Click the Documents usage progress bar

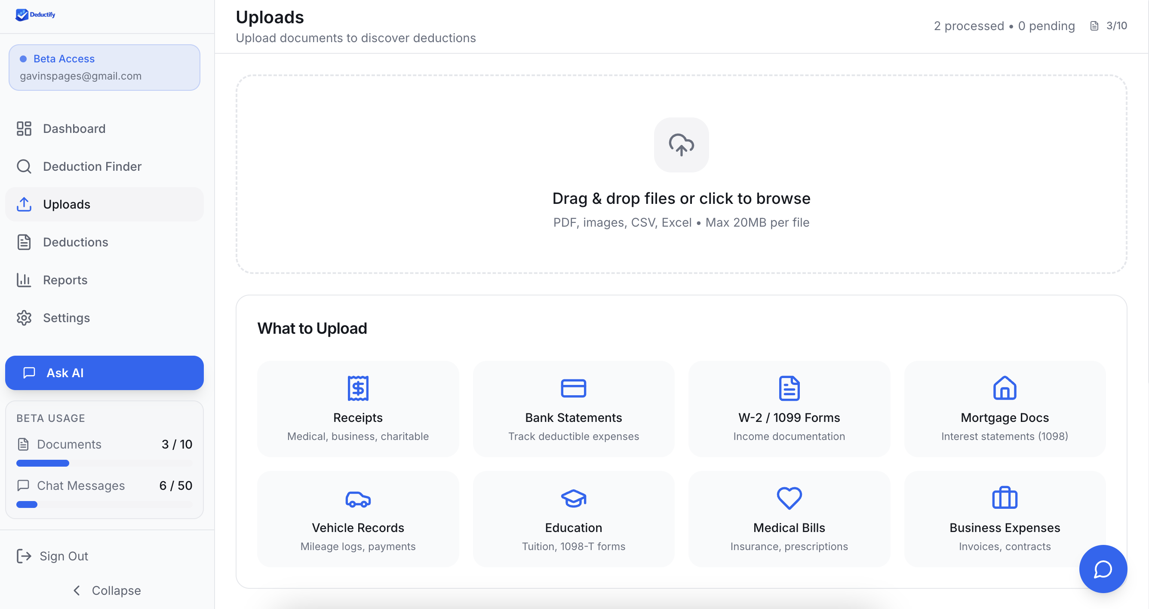click(104, 463)
